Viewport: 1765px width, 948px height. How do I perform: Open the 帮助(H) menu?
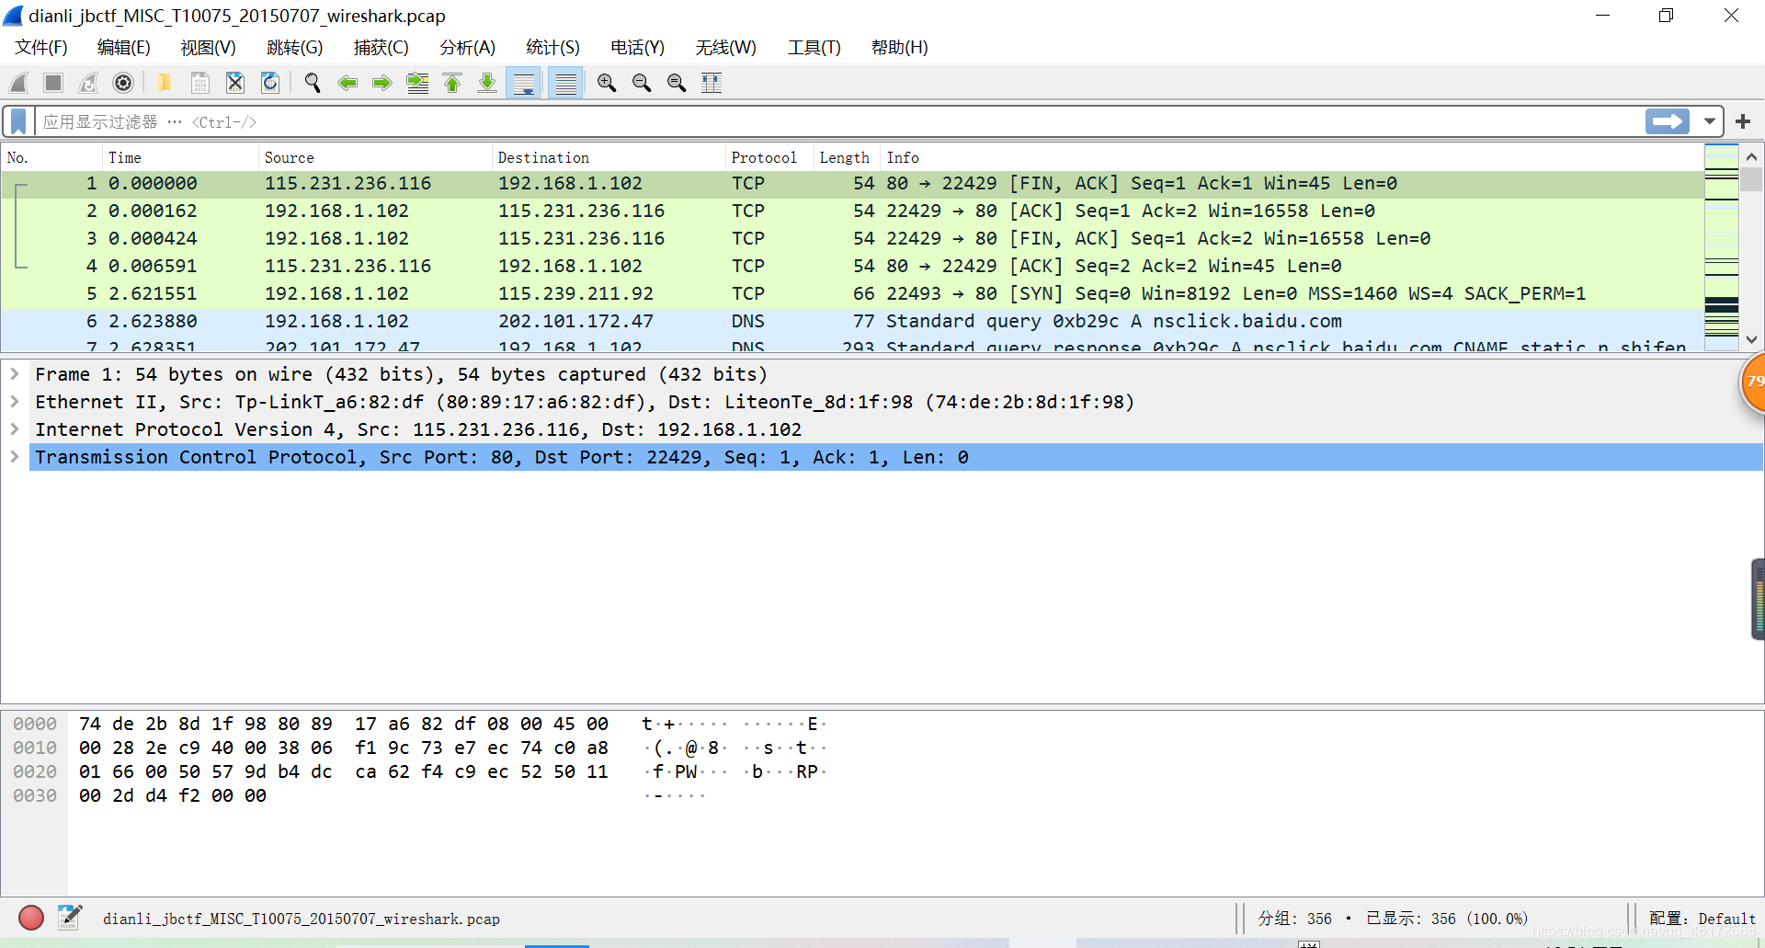tap(899, 48)
